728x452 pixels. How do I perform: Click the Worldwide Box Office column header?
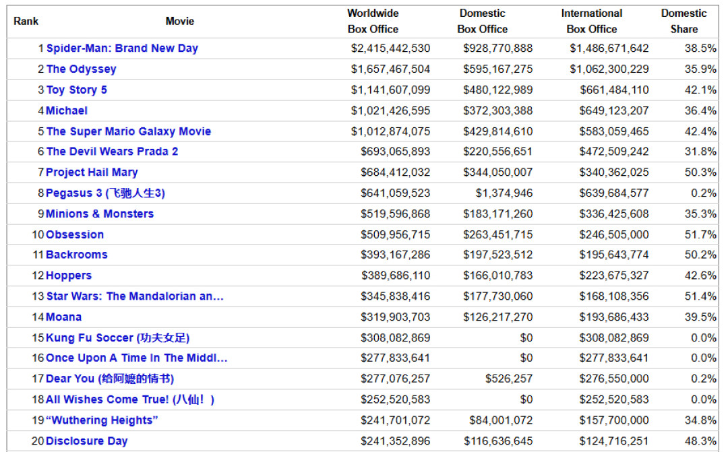click(373, 22)
